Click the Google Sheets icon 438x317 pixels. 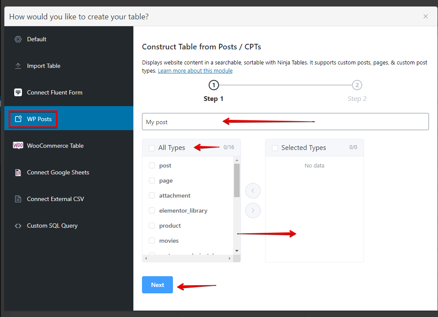point(18,173)
